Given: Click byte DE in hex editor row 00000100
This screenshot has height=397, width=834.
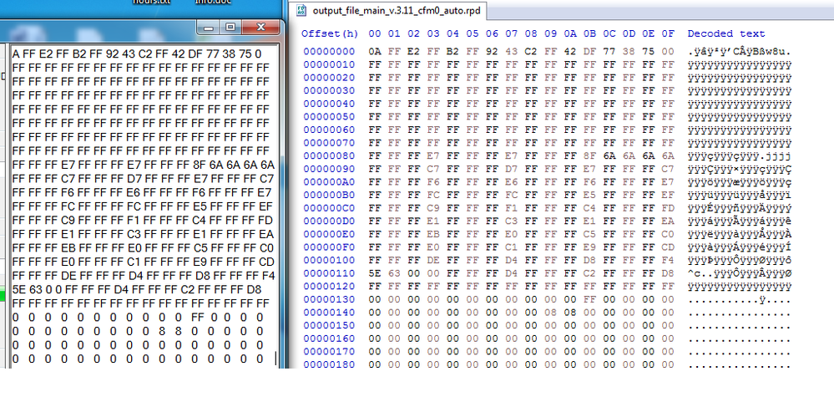Looking at the screenshot, I should (433, 260).
